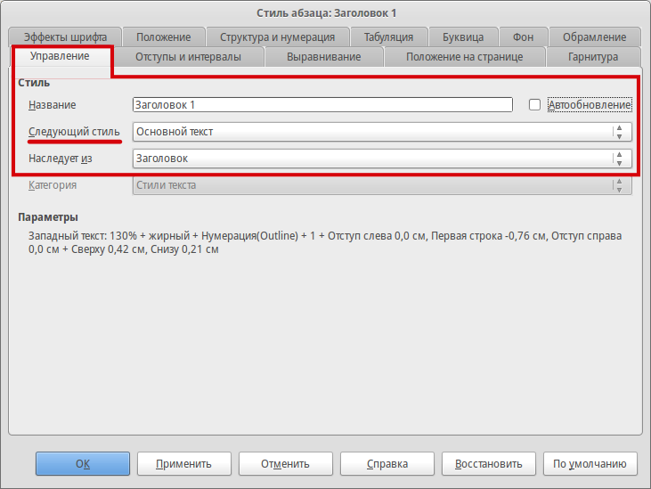
Task: Click the Стиль section heading
Action: (x=34, y=83)
